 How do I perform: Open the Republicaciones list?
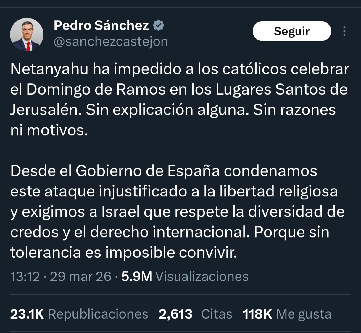click(98, 314)
